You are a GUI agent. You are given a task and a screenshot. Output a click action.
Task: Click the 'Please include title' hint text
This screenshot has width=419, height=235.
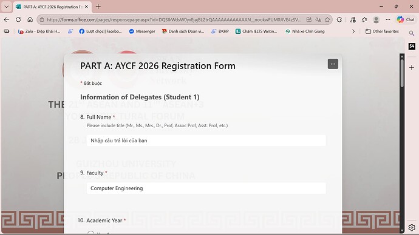coord(157,125)
